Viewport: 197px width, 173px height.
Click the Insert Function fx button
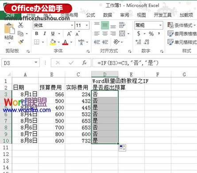pos(84,63)
